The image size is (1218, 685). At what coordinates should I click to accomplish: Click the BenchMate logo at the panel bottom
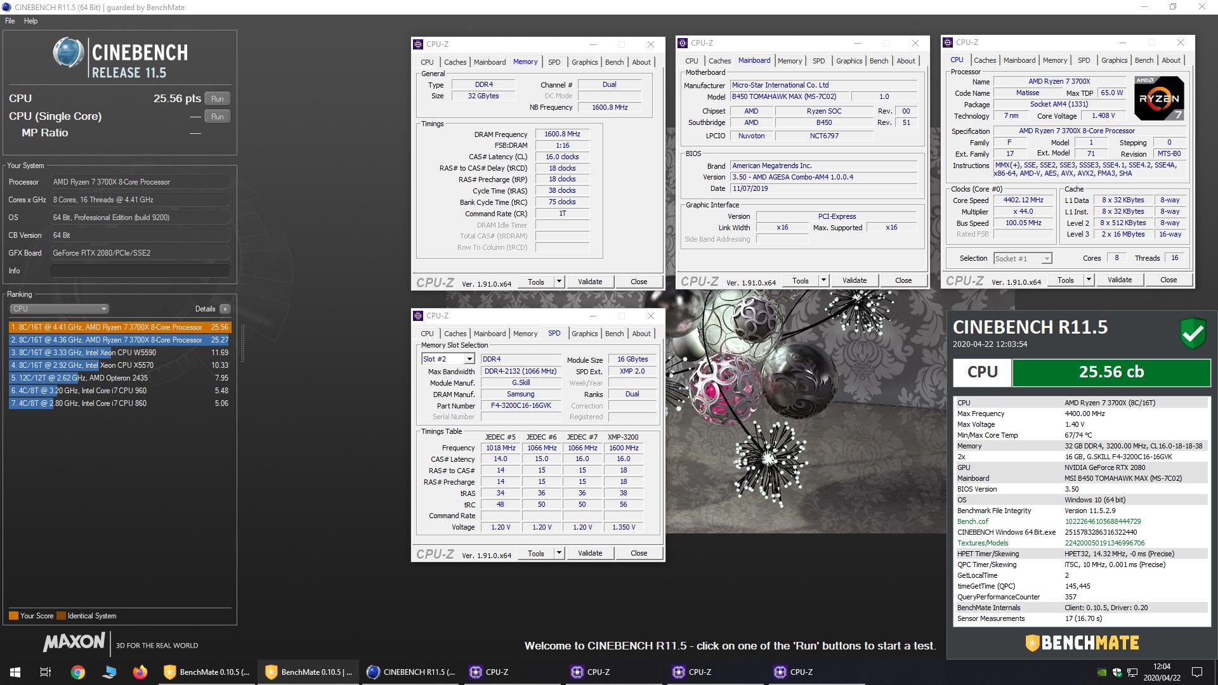(1082, 643)
